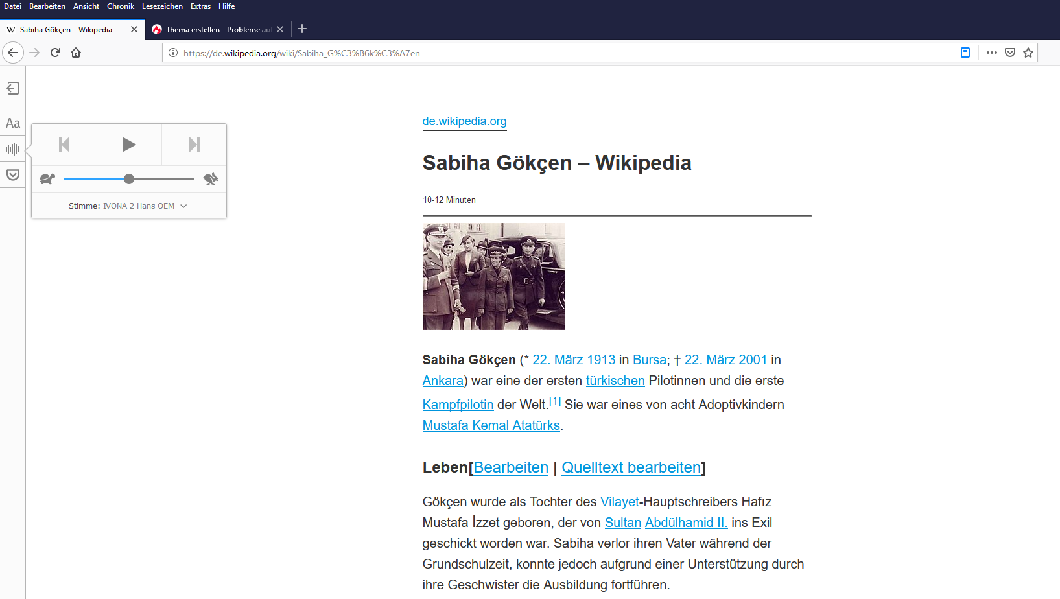Toggle the narrate waveform icon
The width and height of the screenshot is (1060, 599).
click(x=12, y=149)
